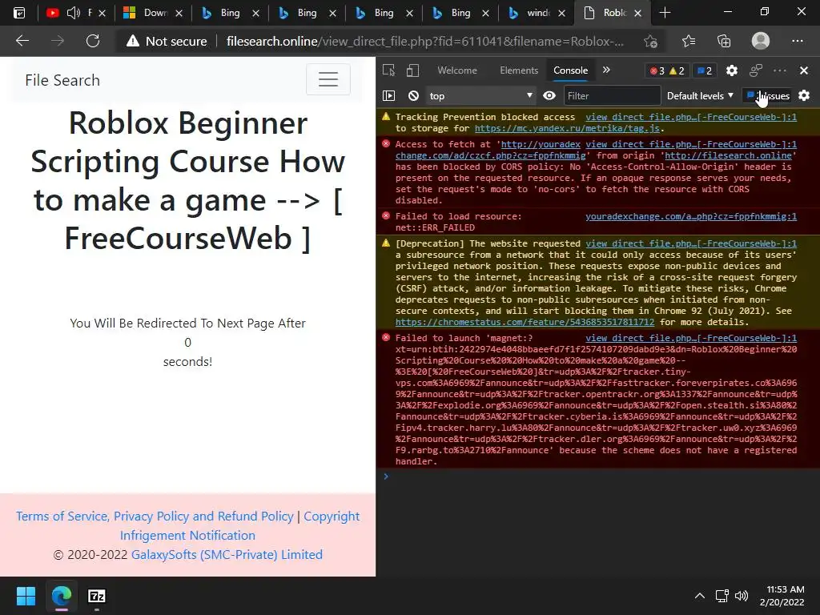The width and height of the screenshot is (820, 615).
Task: Open DevTools settings gear
Action: pos(732,70)
